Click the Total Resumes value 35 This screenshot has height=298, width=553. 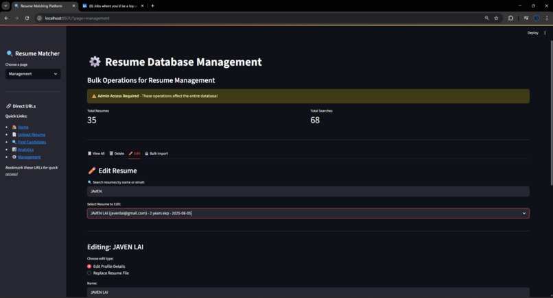(x=92, y=120)
